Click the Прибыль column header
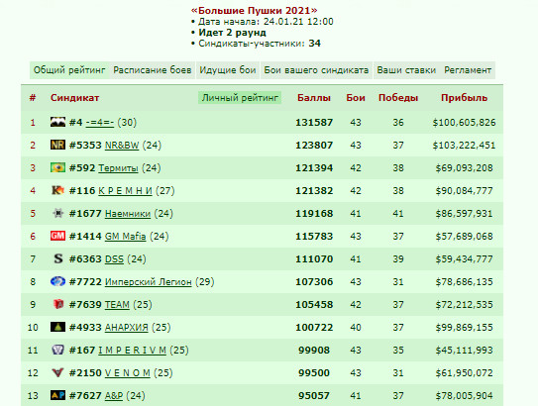The image size is (538, 406). click(x=465, y=98)
